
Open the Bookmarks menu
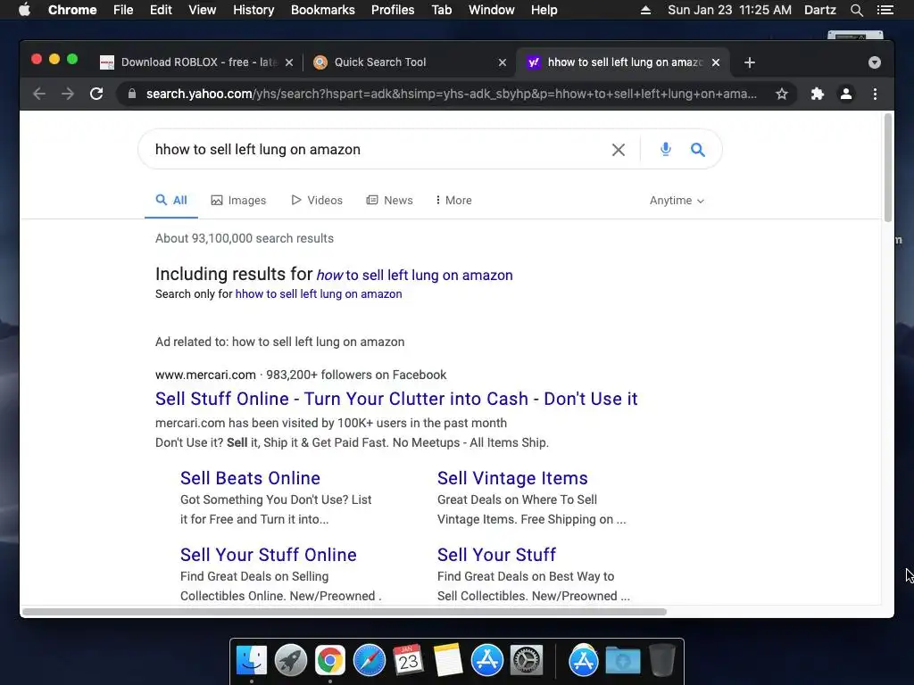coord(323,10)
